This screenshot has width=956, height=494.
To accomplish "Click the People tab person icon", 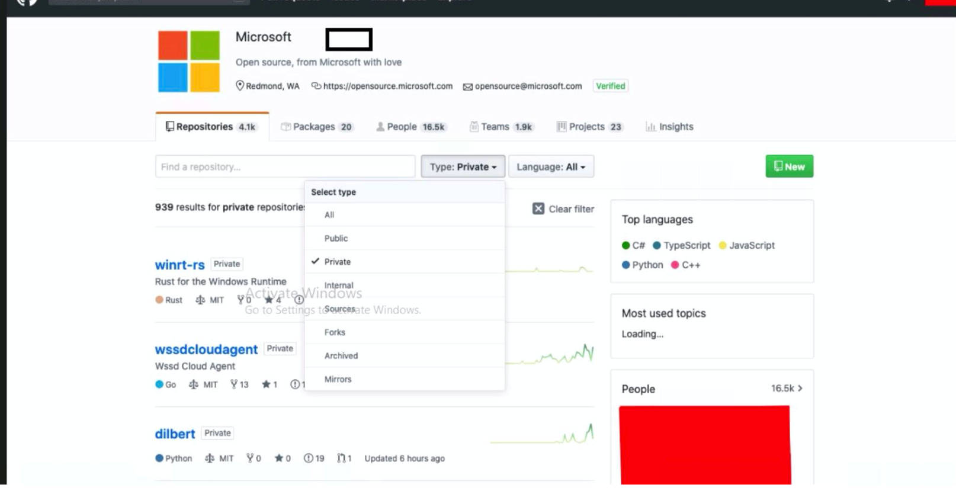I will click(x=380, y=127).
